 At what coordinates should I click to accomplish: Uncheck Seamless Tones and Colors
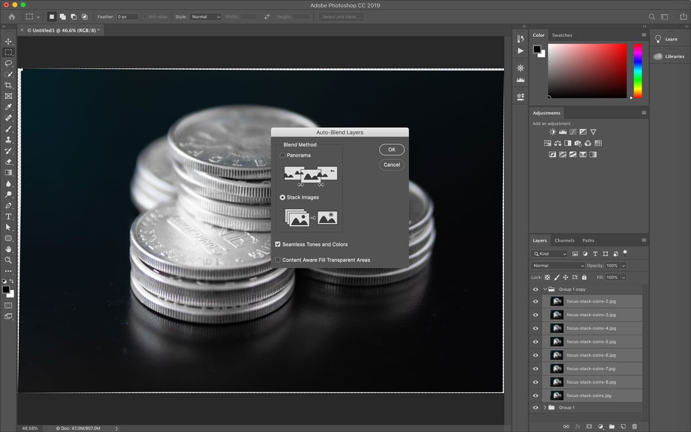[278, 244]
